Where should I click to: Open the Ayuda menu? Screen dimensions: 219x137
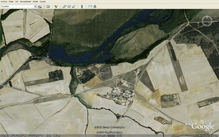pyautogui.click(x=43, y=1)
